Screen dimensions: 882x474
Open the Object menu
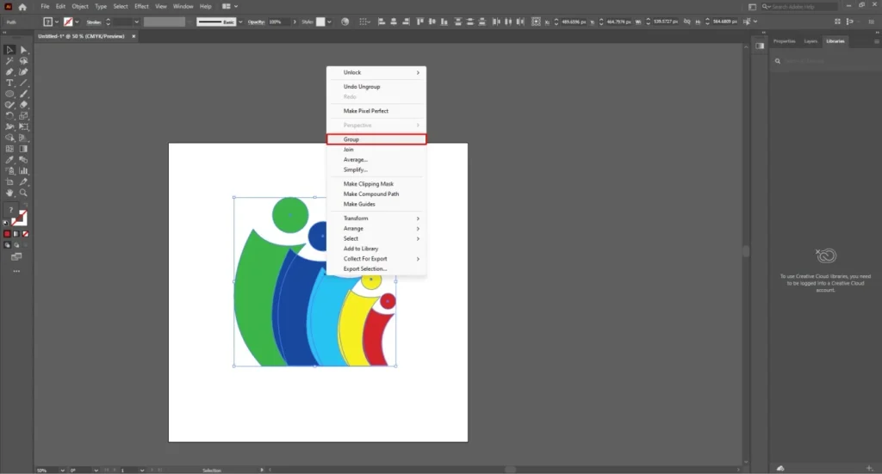tap(80, 7)
